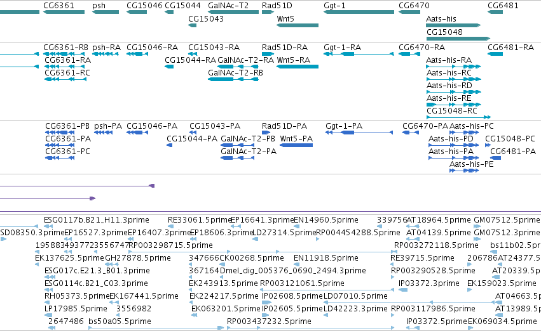Click the CG6481-PA protein label
The height and width of the screenshot is (331, 541).
[513, 152]
